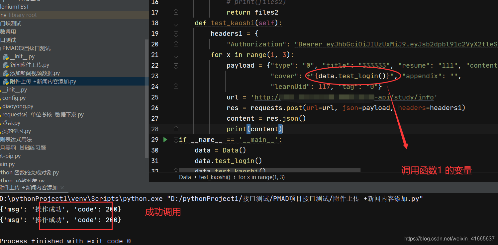This screenshot has width=498, height=245.
Task: Click the second {'msg': '操作成功'} output line
Action: click(x=61, y=220)
